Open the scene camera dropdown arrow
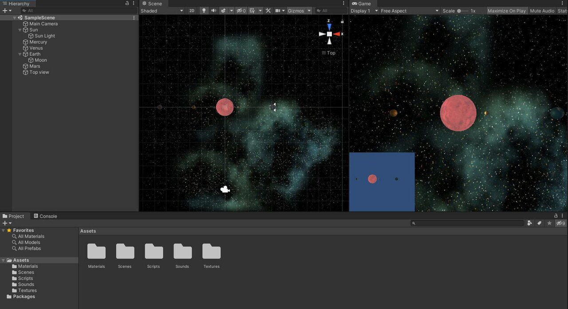The height and width of the screenshot is (309, 568). 284,11
